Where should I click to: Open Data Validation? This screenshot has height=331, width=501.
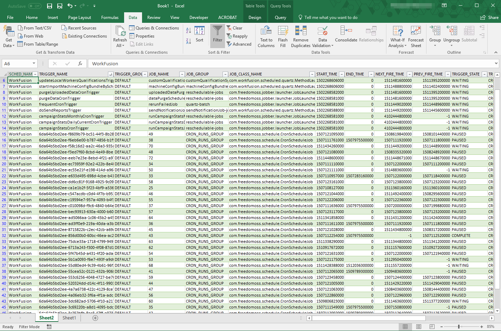point(323,37)
